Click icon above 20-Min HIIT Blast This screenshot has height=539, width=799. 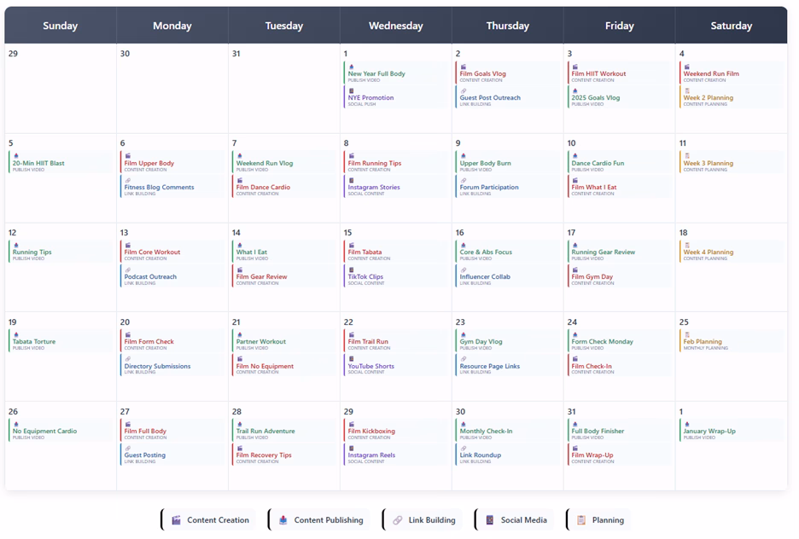click(x=16, y=156)
